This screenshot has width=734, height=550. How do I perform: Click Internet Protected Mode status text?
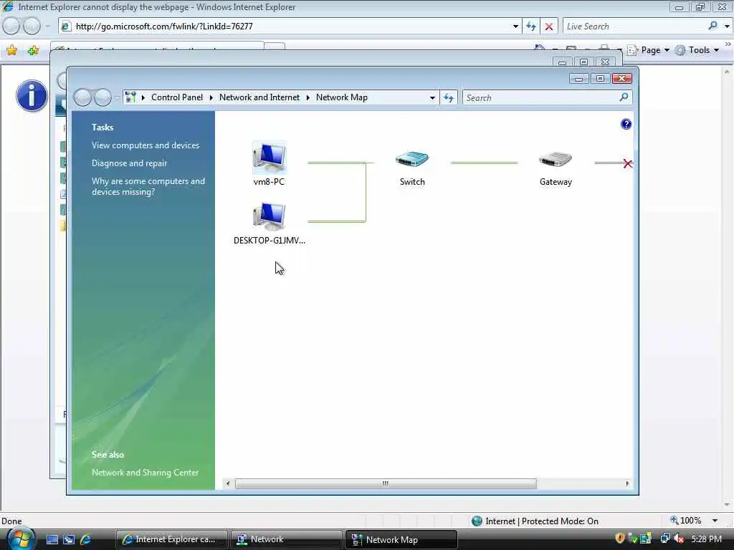[x=542, y=521]
